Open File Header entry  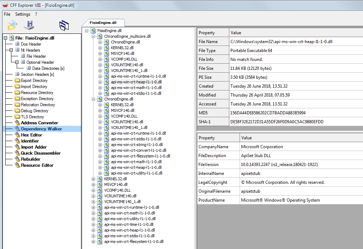point(36,56)
